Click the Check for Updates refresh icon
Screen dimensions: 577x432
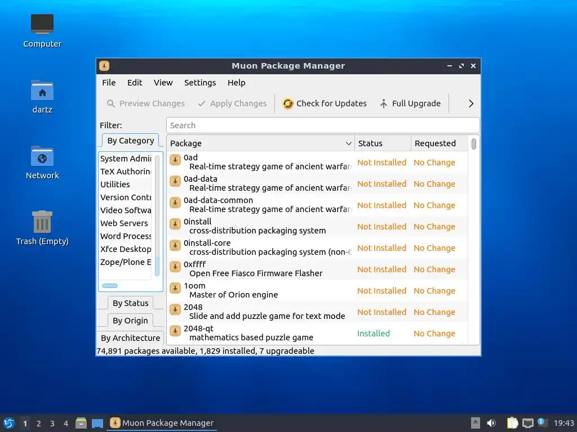click(288, 103)
